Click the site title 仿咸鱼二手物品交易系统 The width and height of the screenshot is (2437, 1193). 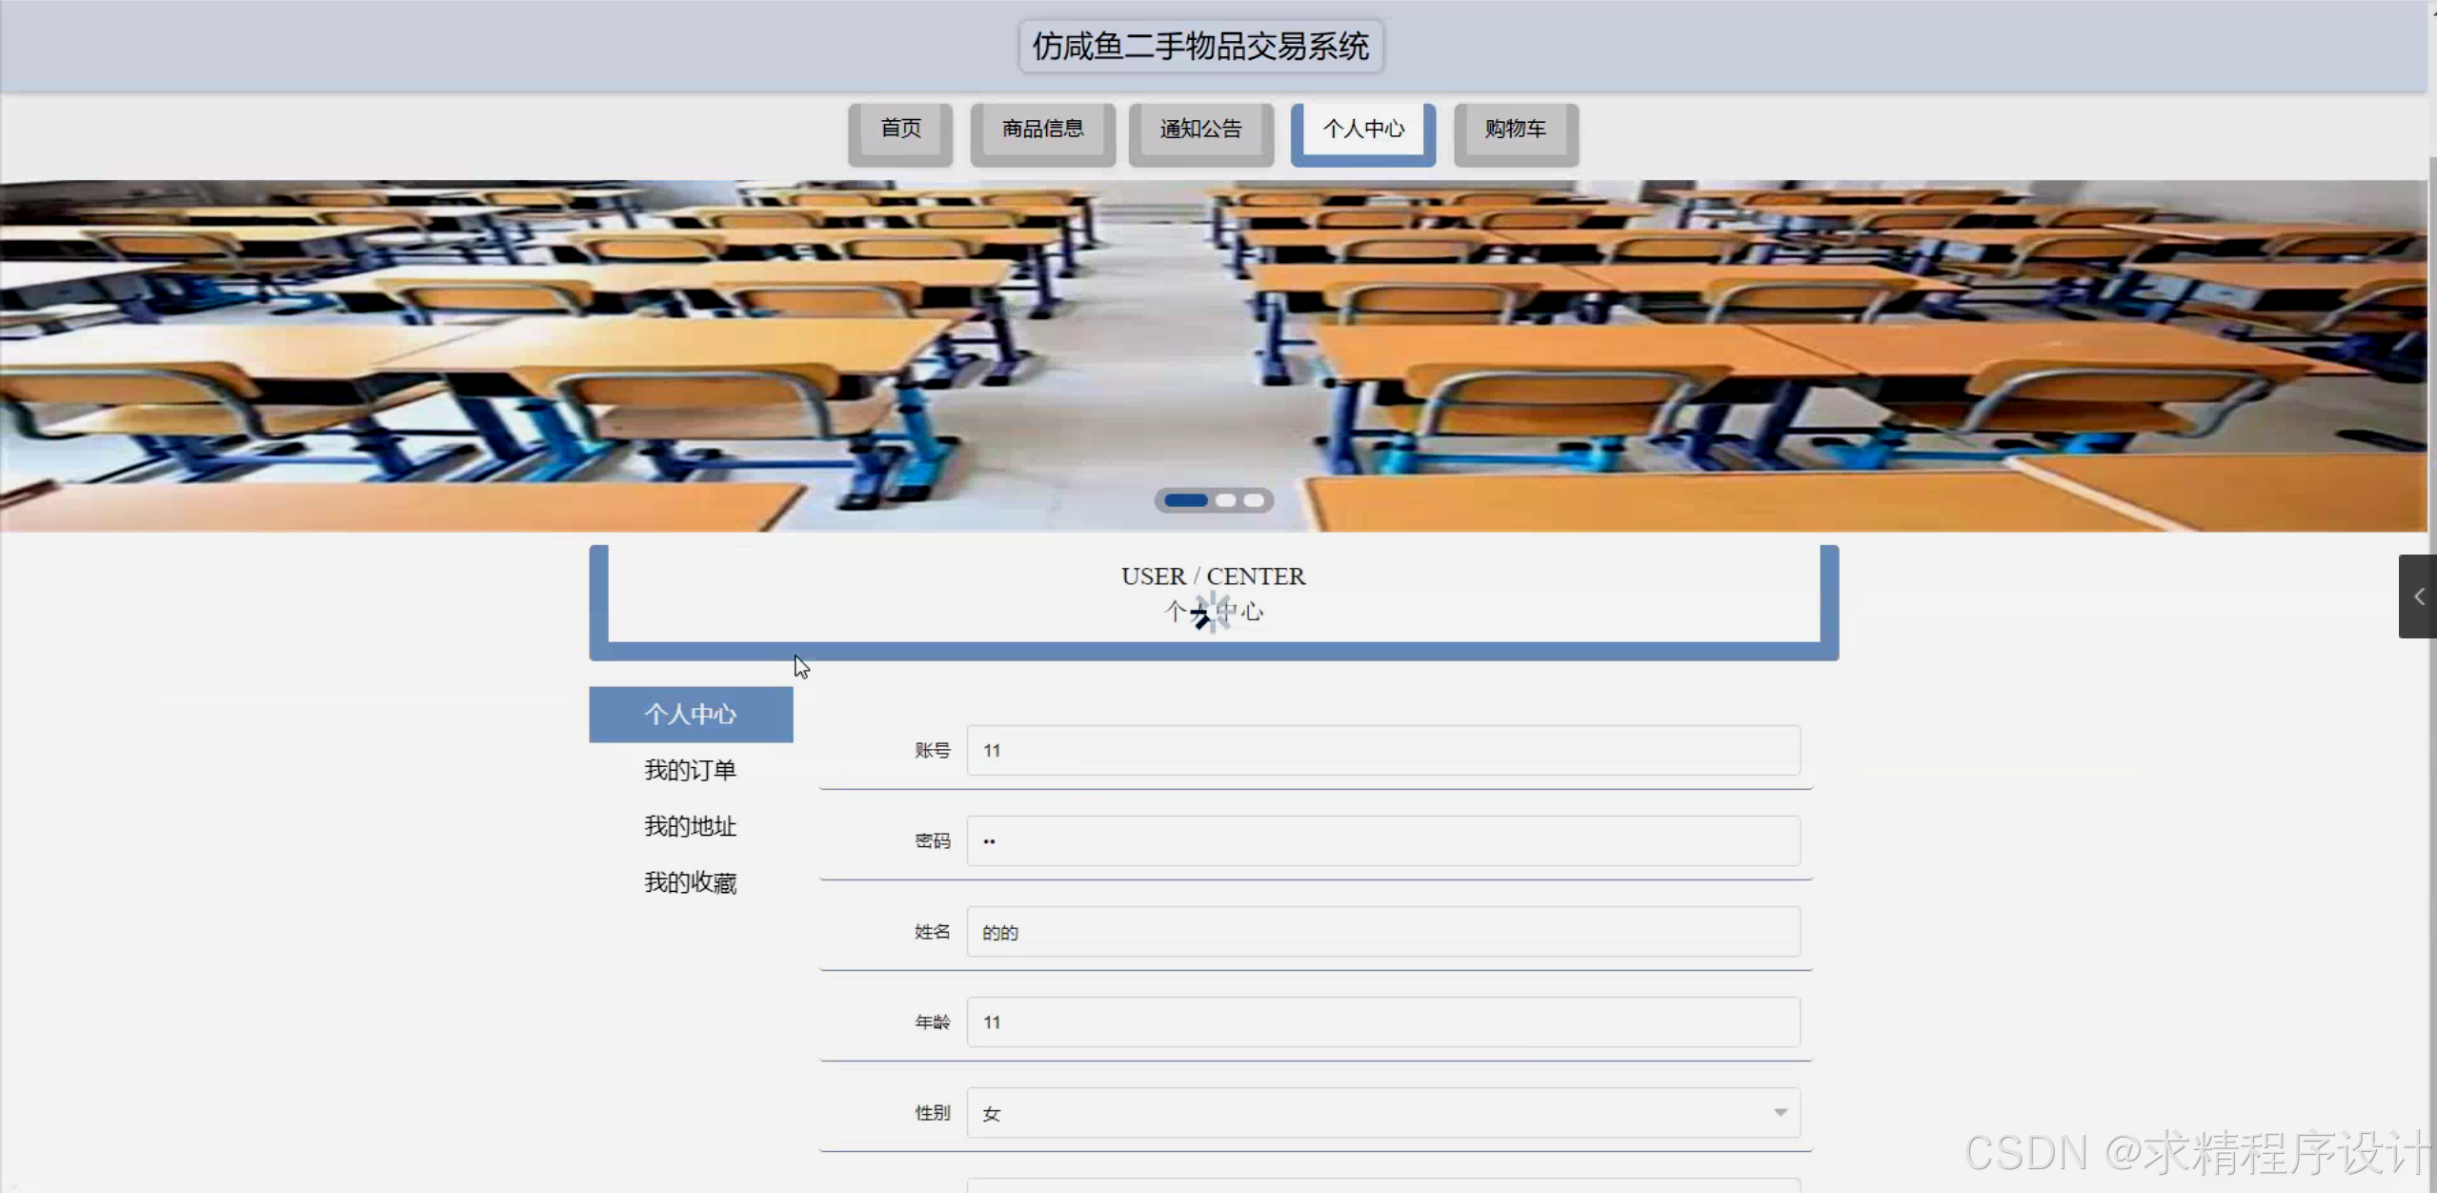[x=1200, y=47]
